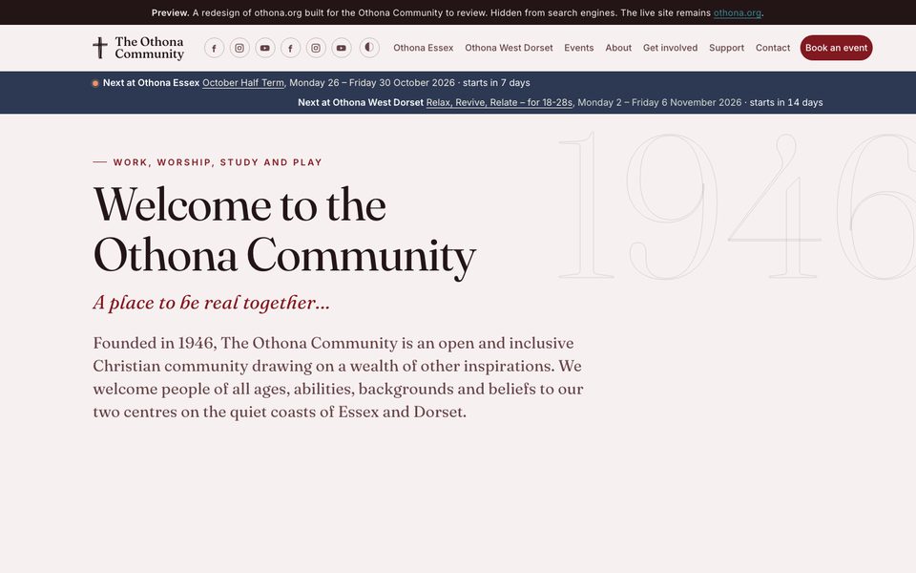Go to the Events page

click(579, 48)
